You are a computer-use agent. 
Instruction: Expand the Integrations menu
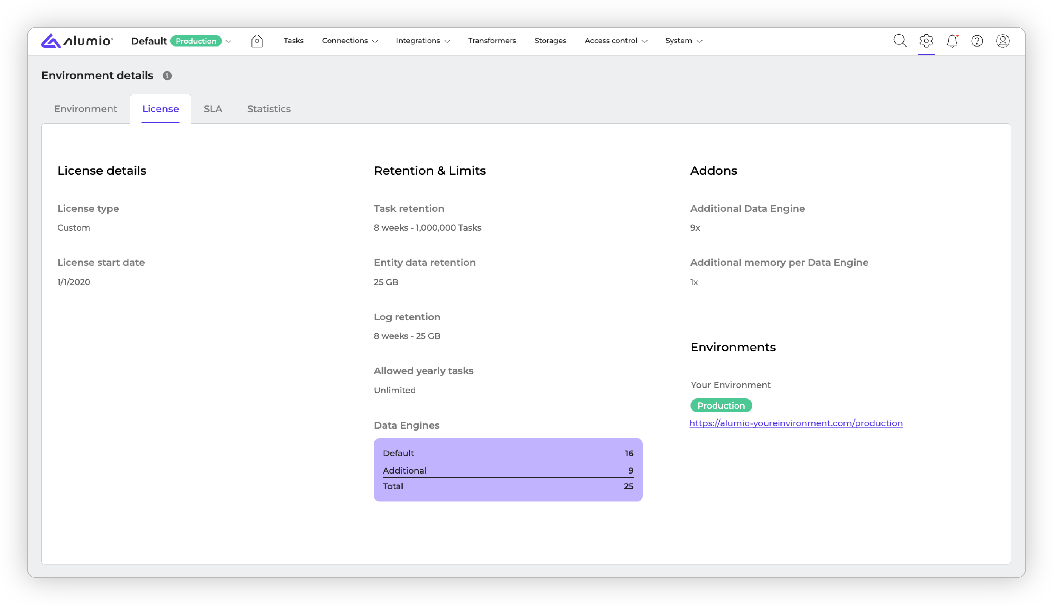[x=423, y=41]
